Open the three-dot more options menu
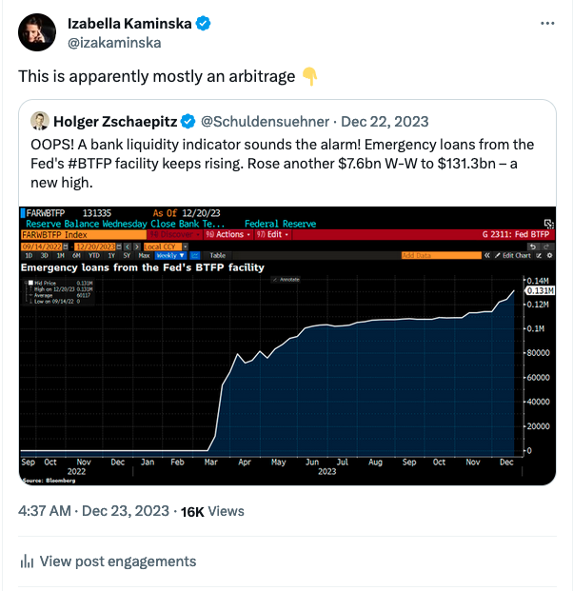Viewport: 573px width, 591px height. [547, 24]
